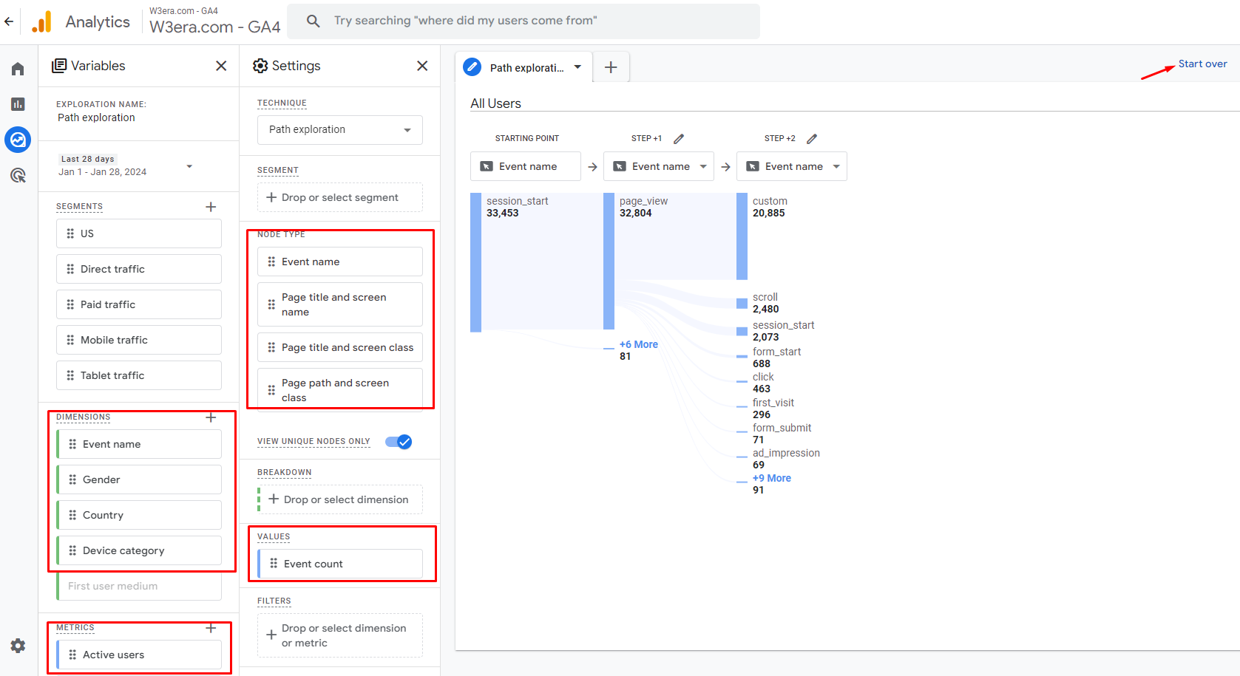The height and width of the screenshot is (676, 1240).
Task: Select Tablet traffic segment
Action: [x=139, y=375]
